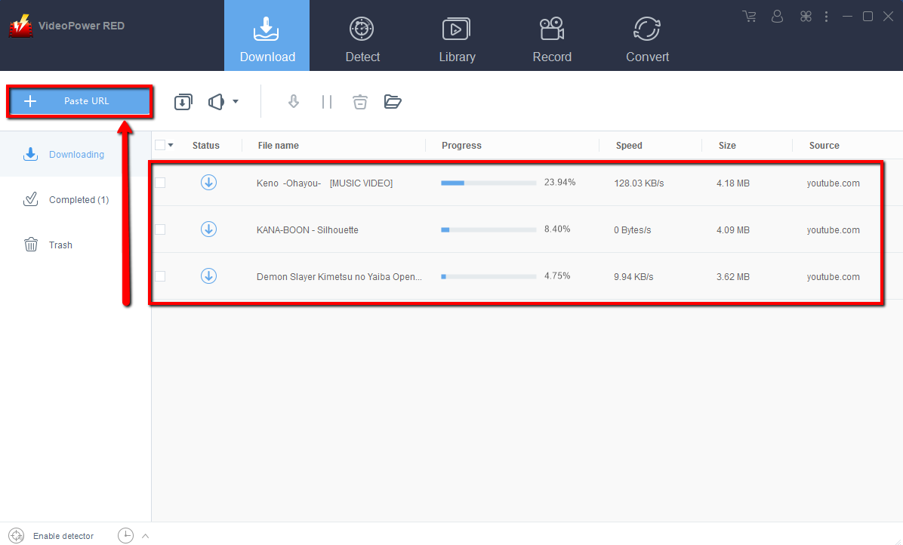Open the downloads folder icon
903x545 pixels.
tap(393, 101)
